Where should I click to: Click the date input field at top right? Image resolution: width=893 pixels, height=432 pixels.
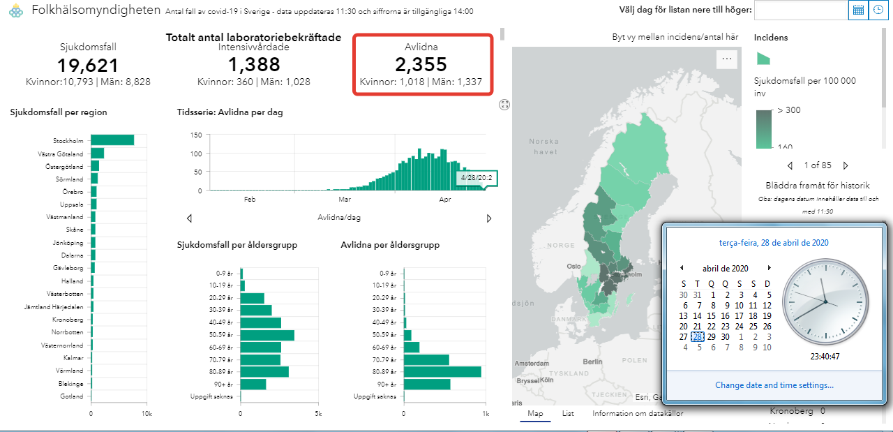(801, 10)
